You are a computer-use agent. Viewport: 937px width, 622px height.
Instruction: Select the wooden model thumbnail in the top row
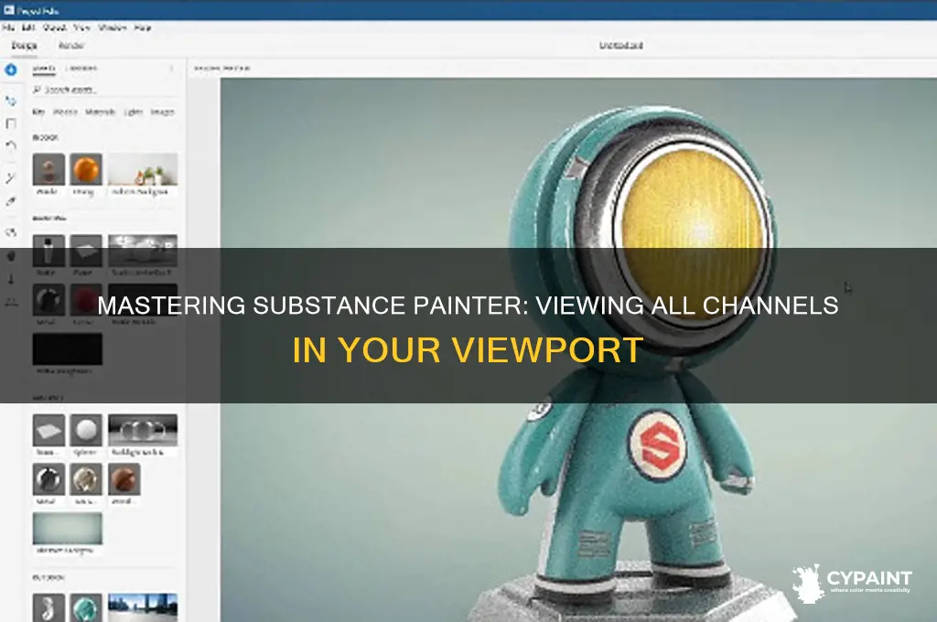(48, 169)
